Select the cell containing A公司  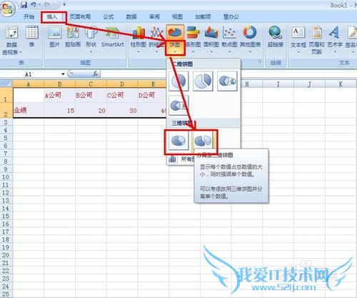(59, 95)
